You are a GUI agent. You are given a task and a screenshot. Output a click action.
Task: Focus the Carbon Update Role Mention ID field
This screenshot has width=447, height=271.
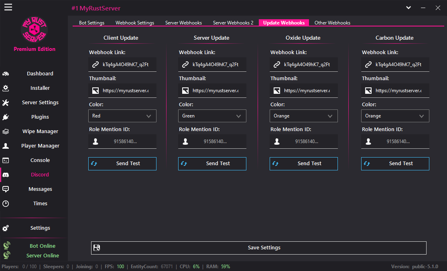(395, 142)
